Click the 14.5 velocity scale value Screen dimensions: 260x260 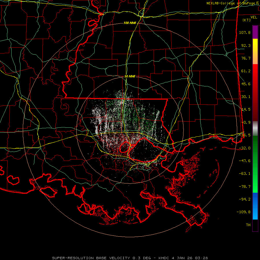coord(246,109)
